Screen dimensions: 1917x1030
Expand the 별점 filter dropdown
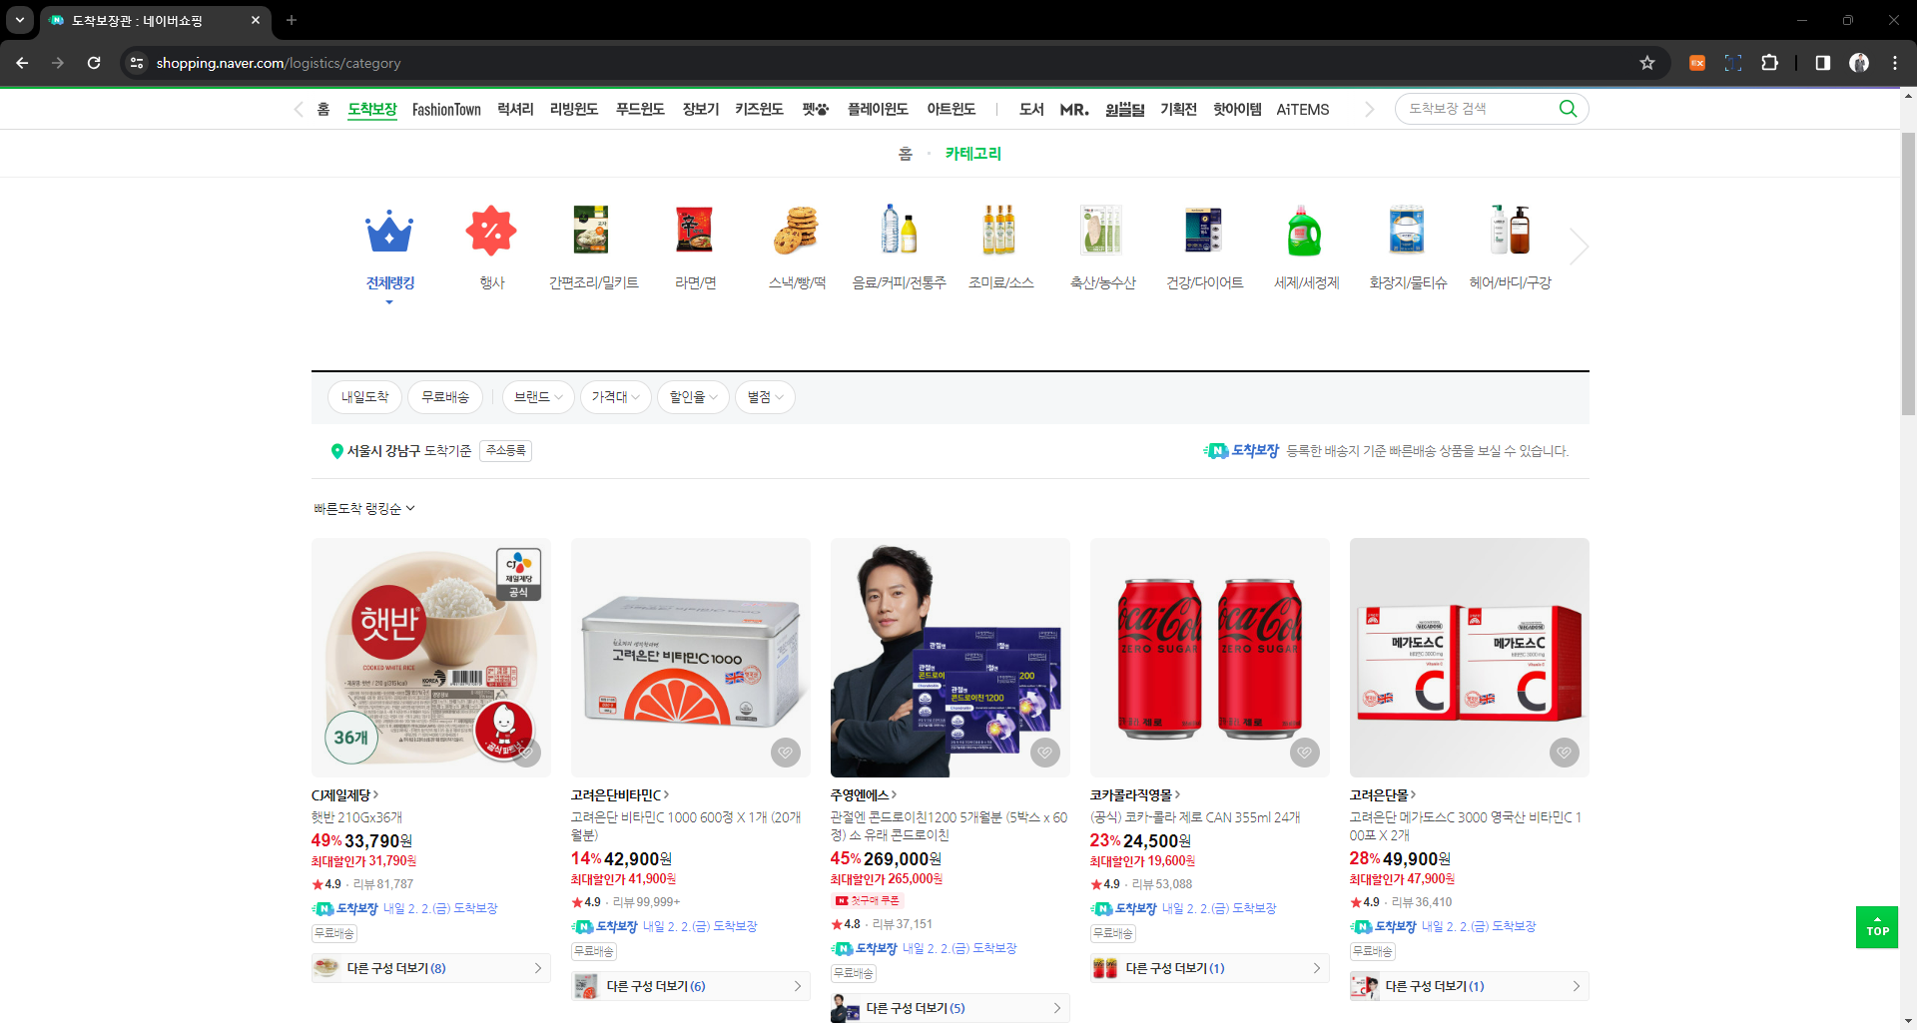pyautogui.click(x=765, y=397)
